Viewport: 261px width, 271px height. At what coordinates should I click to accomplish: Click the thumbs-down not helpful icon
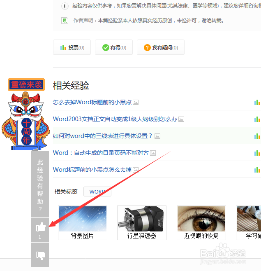[41, 255]
